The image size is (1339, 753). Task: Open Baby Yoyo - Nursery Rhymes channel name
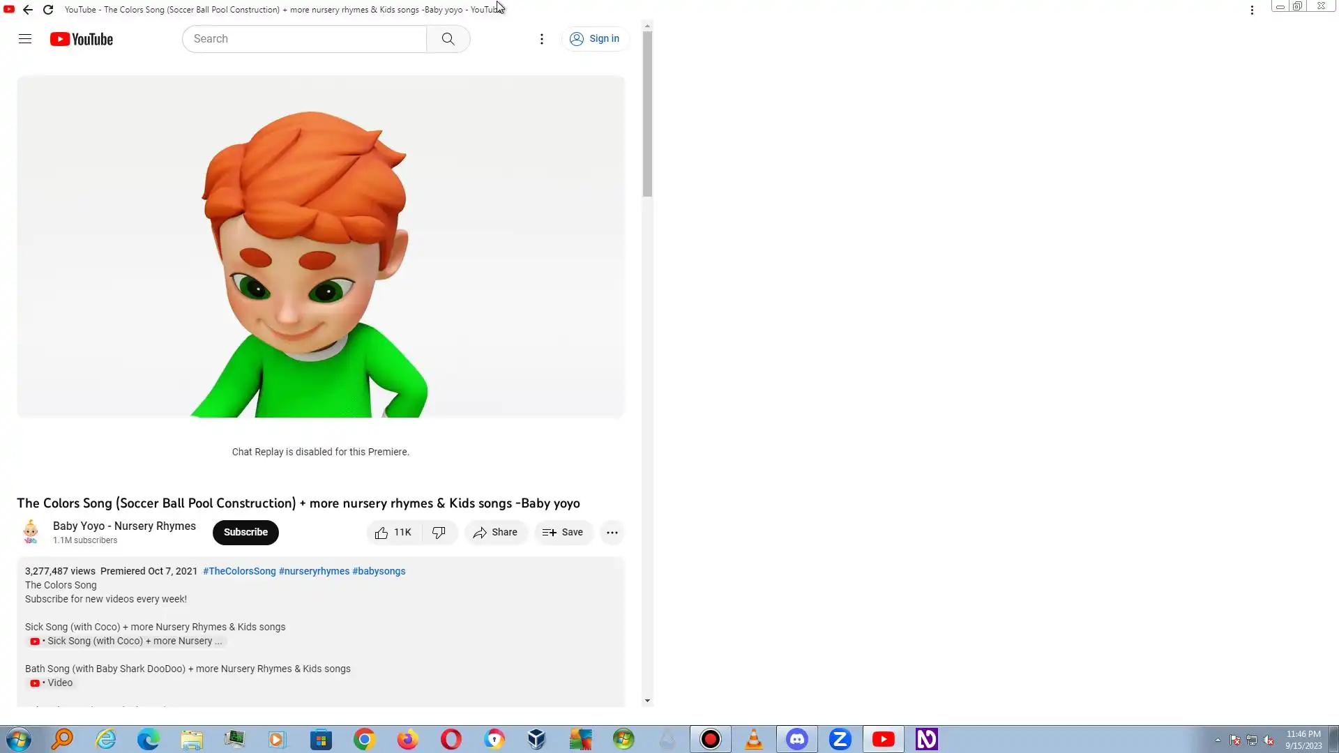click(x=124, y=526)
